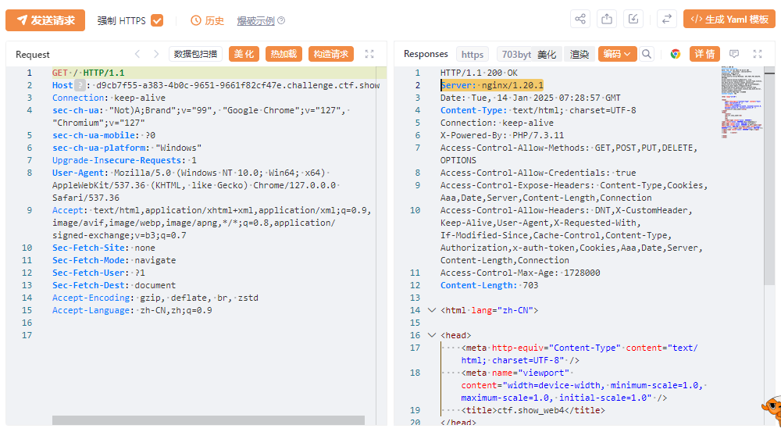Collapse the head tag fold arrow at line 16
This screenshot has height=432, width=781.
pyautogui.click(x=432, y=335)
